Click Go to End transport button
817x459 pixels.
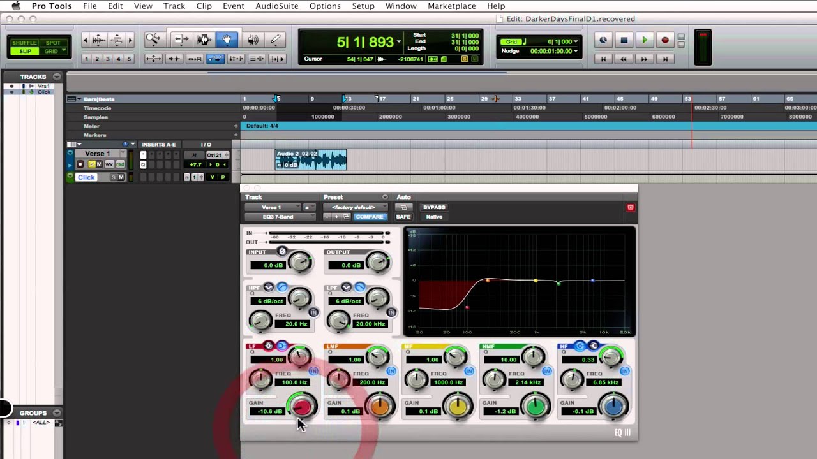[665, 59]
